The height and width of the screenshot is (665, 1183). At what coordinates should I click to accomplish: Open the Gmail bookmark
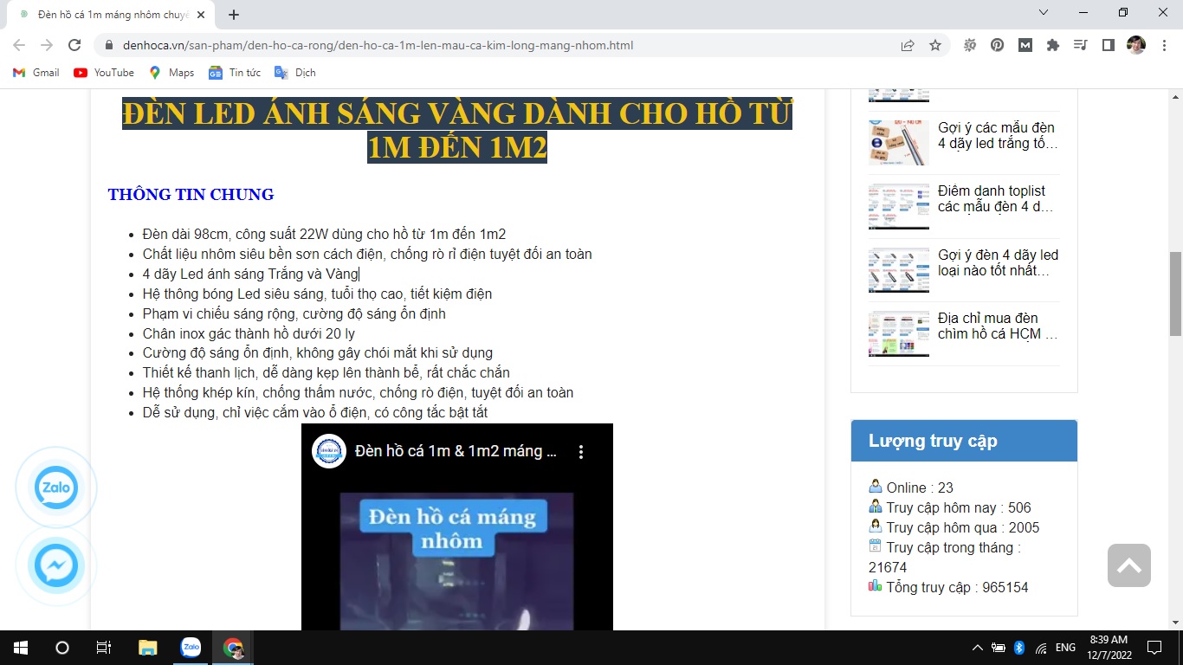point(36,73)
